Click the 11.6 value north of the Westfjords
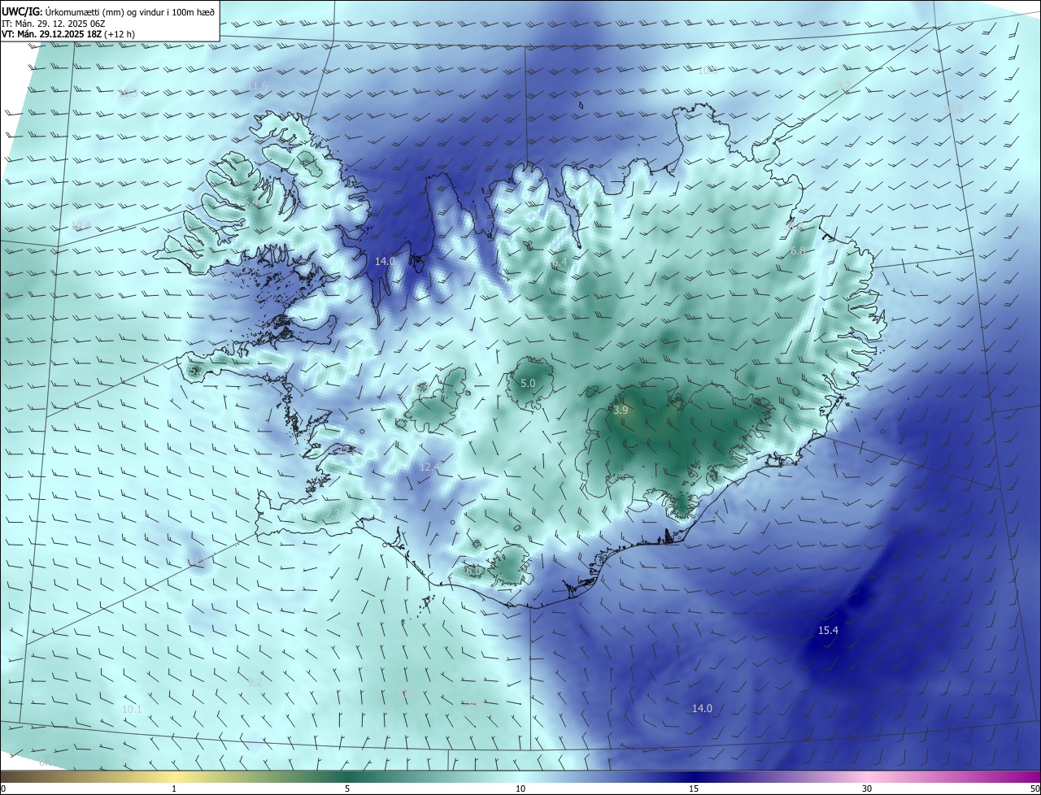The width and height of the screenshot is (1041, 795). coord(257,86)
